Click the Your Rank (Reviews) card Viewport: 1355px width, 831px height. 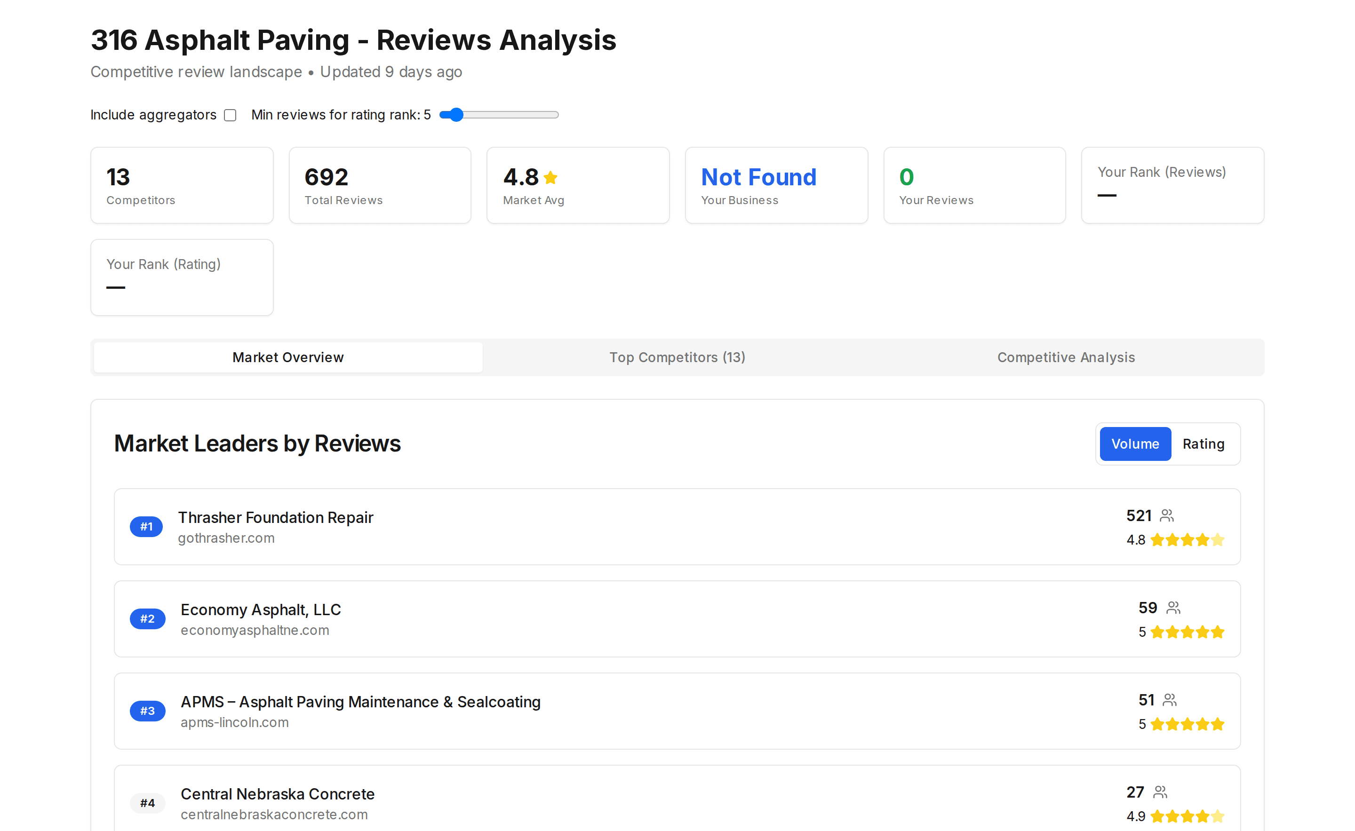point(1172,185)
